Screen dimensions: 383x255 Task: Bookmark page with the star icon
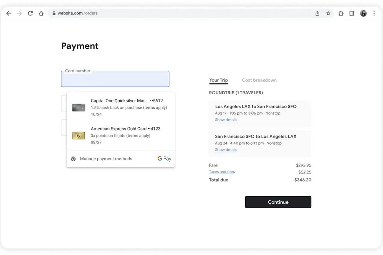pos(328,13)
